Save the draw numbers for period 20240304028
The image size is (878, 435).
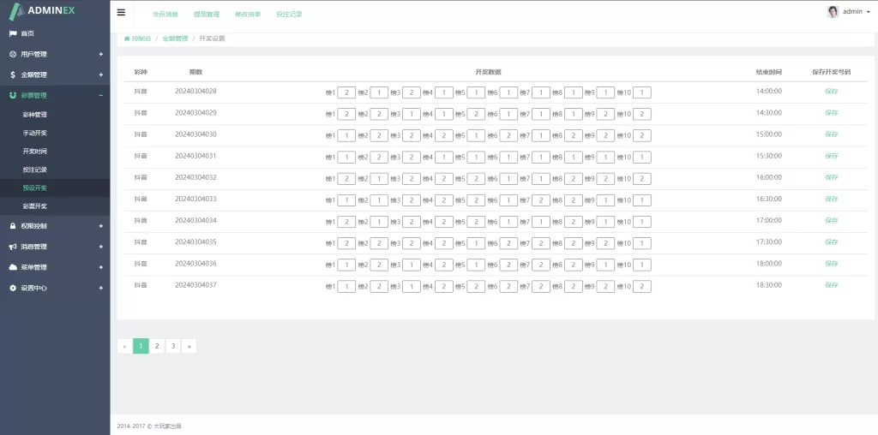point(831,91)
